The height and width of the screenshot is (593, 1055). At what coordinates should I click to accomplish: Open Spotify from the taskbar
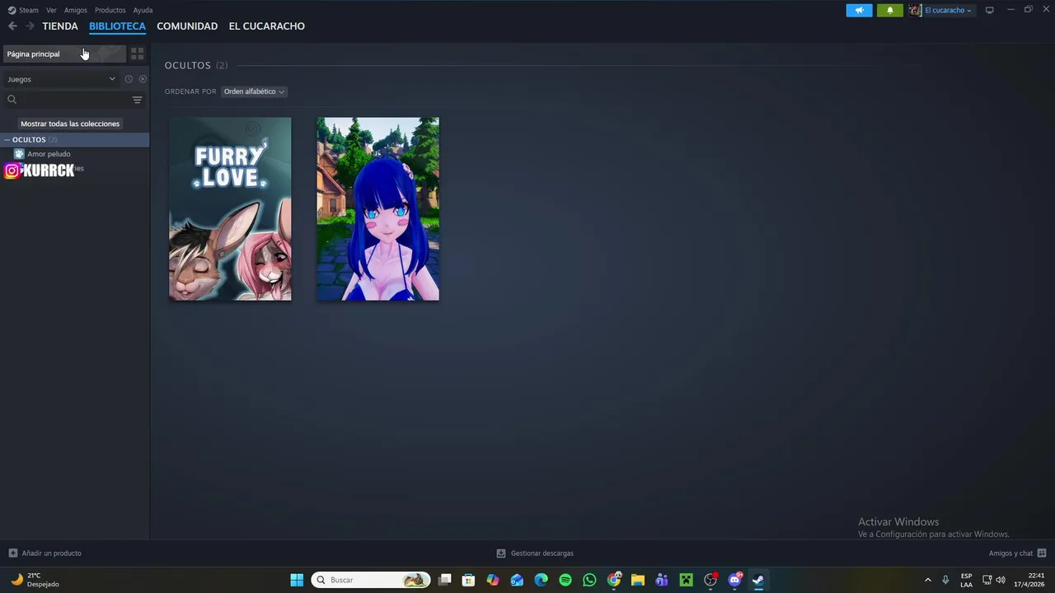tap(565, 580)
